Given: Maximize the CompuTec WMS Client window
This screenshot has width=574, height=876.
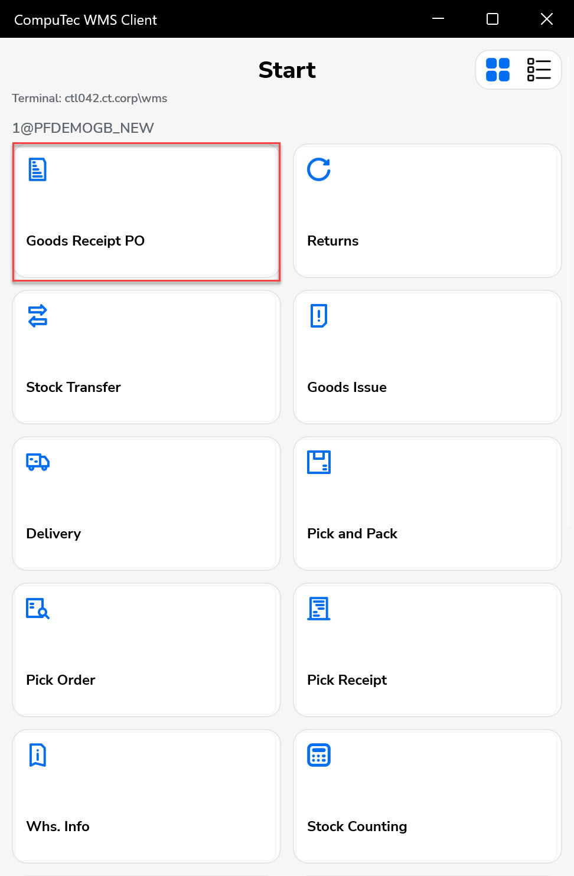Looking at the screenshot, I should (x=493, y=19).
